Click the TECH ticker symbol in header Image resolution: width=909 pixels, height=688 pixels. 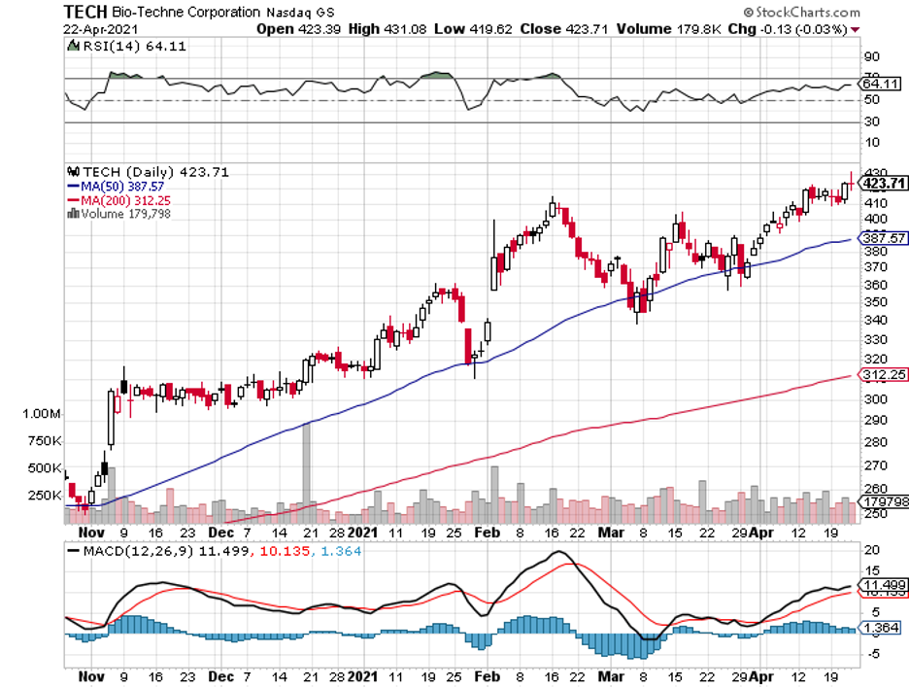pos(85,12)
